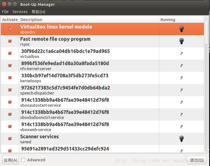This screenshot has height=166, width=210.
Task: Click the running lightbulb icon for saned
Action: 181,139
